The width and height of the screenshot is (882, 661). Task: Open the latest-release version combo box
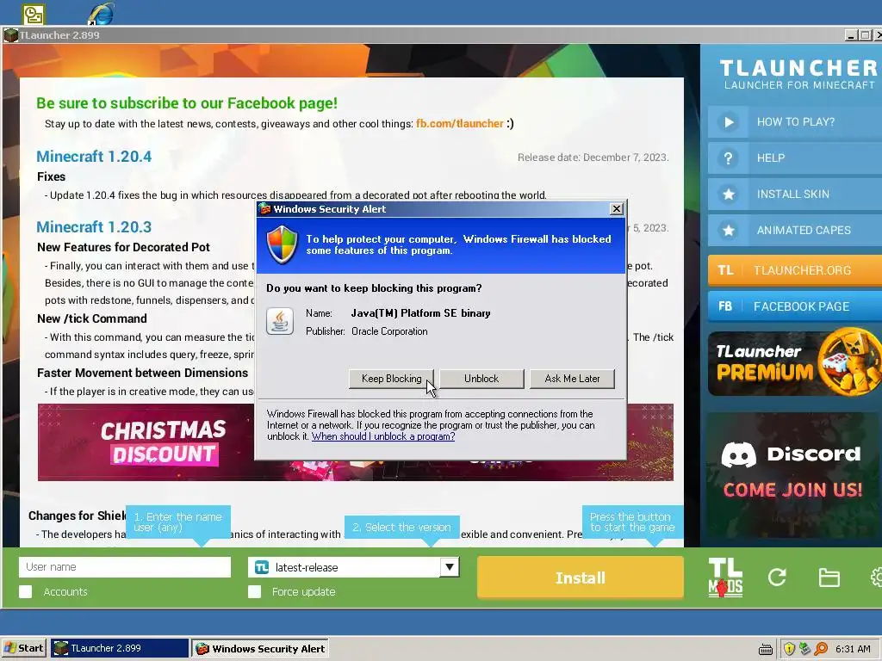click(x=354, y=567)
